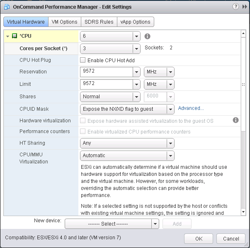
Task: Switch to VM Options tab
Action: (x=65, y=22)
